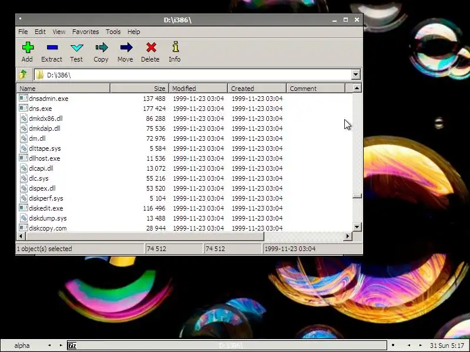The image size is (470, 352).
Task: Click the dlcapi.dll file icon
Action: coord(23,168)
